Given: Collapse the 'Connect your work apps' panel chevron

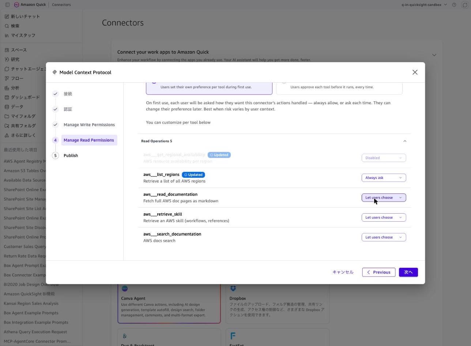Looking at the screenshot, I should tap(434, 55).
